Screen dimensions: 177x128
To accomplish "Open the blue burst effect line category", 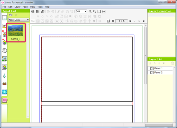I will click(5, 92).
